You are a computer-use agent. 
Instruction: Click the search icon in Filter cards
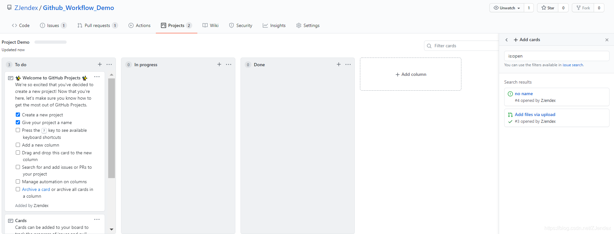[429, 46]
